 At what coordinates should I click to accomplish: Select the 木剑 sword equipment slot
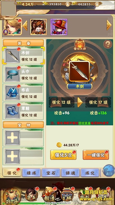pos(24,56)
